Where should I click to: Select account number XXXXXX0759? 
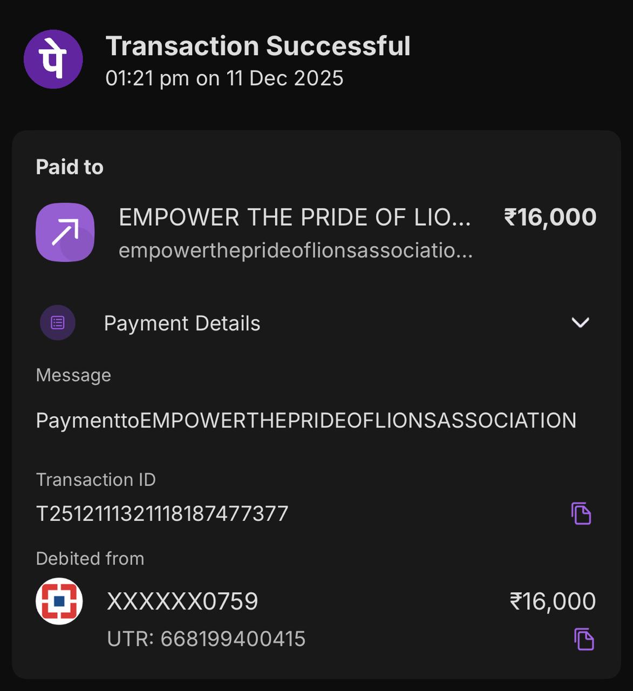(182, 601)
